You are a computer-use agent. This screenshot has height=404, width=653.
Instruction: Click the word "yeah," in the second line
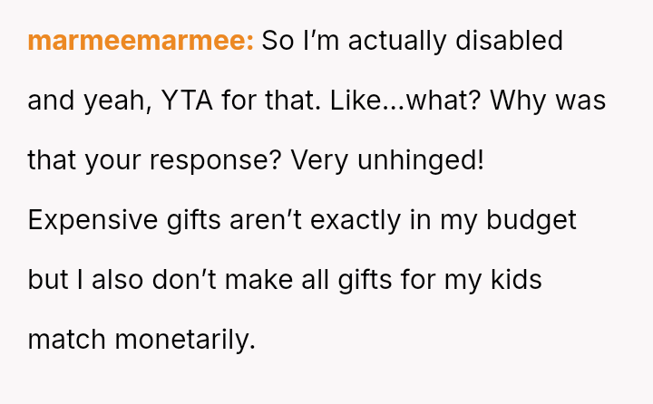(x=118, y=101)
